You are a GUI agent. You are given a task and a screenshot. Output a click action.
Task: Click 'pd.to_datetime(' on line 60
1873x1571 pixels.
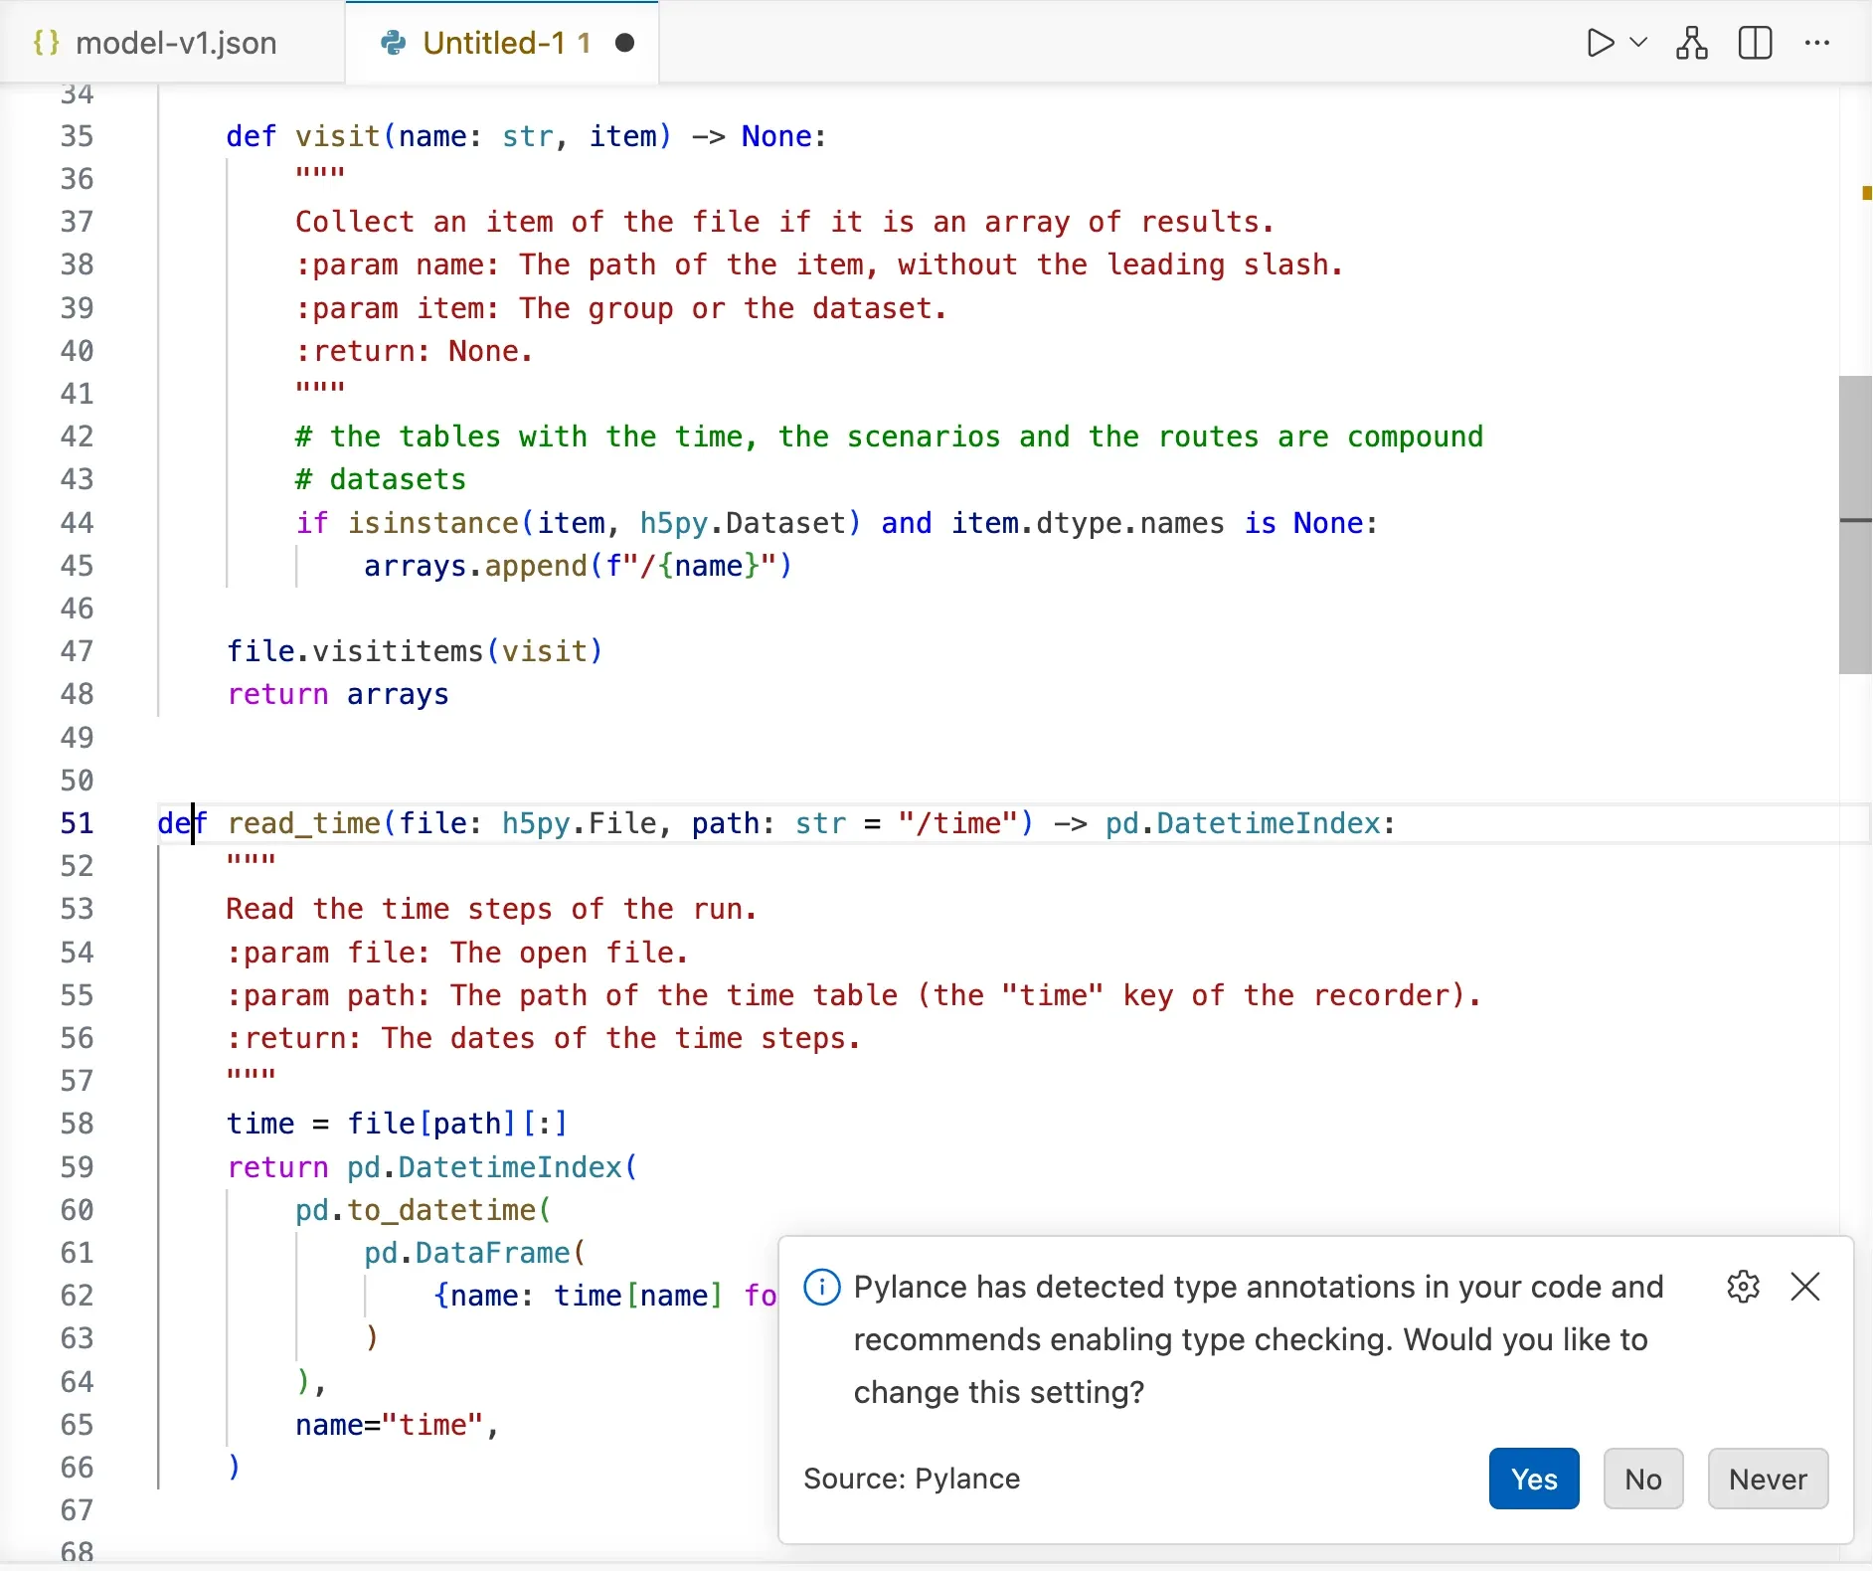coord(424,1210)
